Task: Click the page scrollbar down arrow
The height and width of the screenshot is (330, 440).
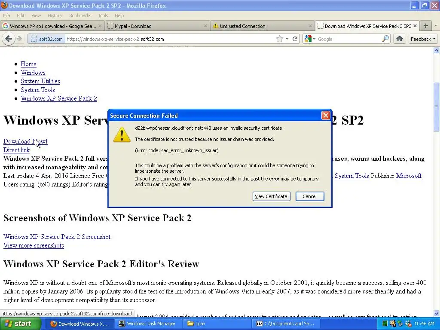Action: coord(437,314)
